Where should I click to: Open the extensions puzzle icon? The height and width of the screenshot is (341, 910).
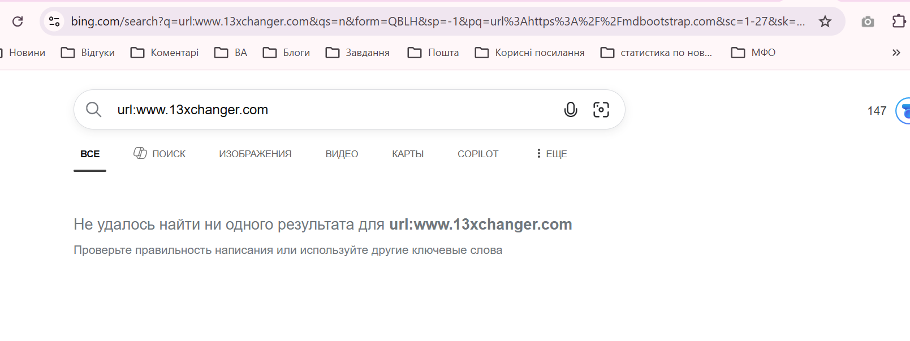click(899, 21)
